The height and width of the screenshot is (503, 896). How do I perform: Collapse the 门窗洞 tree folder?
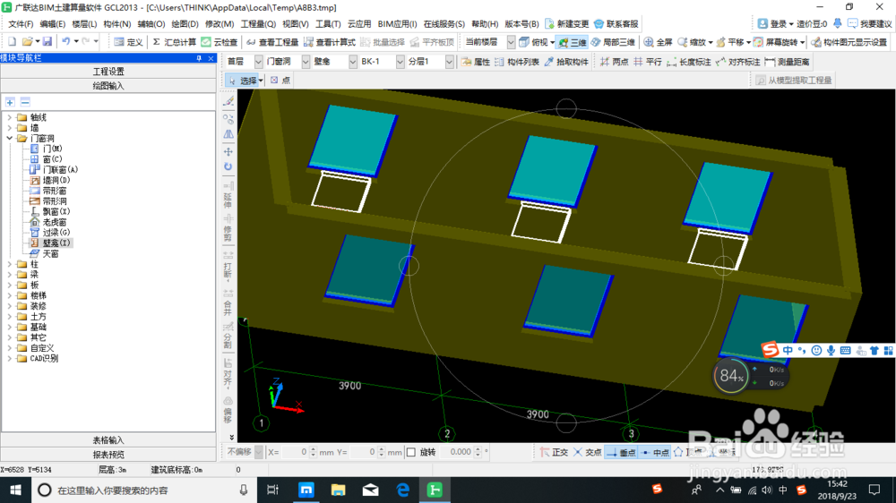click(10, 138)
